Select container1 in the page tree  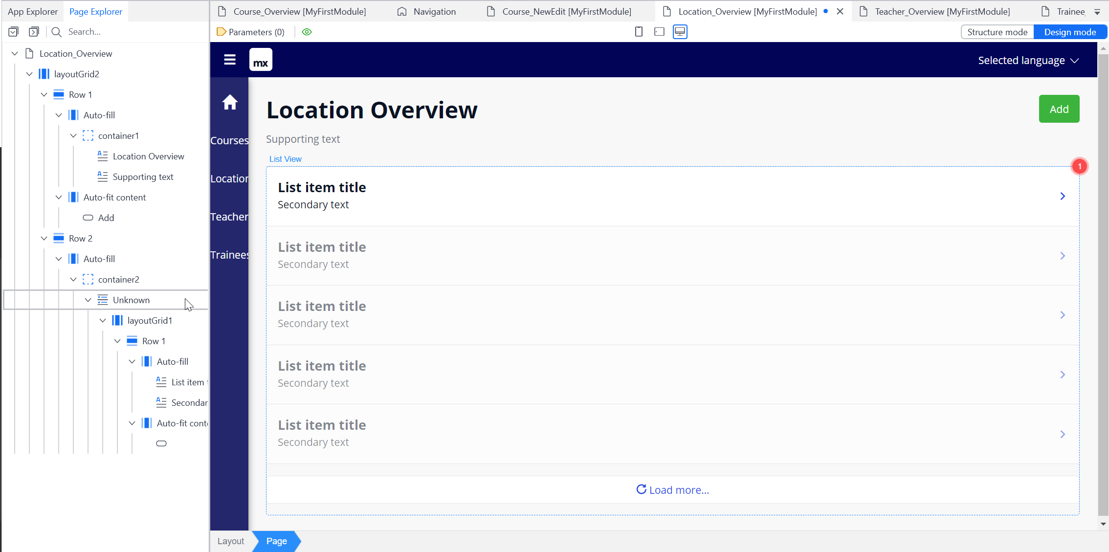pyautogui.click(x=118, y=135)
